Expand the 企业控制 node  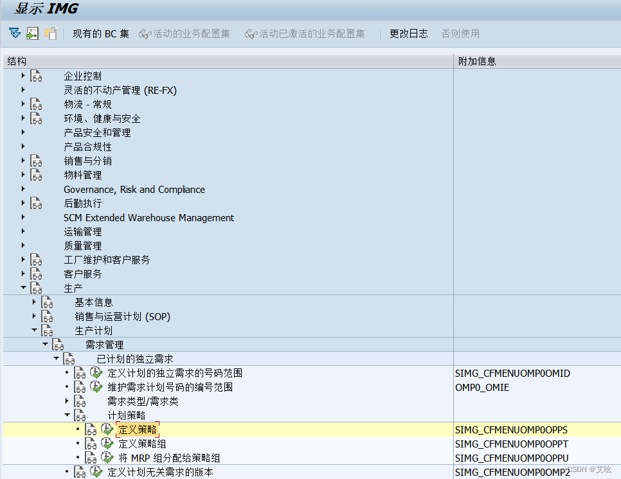point(22,75)
